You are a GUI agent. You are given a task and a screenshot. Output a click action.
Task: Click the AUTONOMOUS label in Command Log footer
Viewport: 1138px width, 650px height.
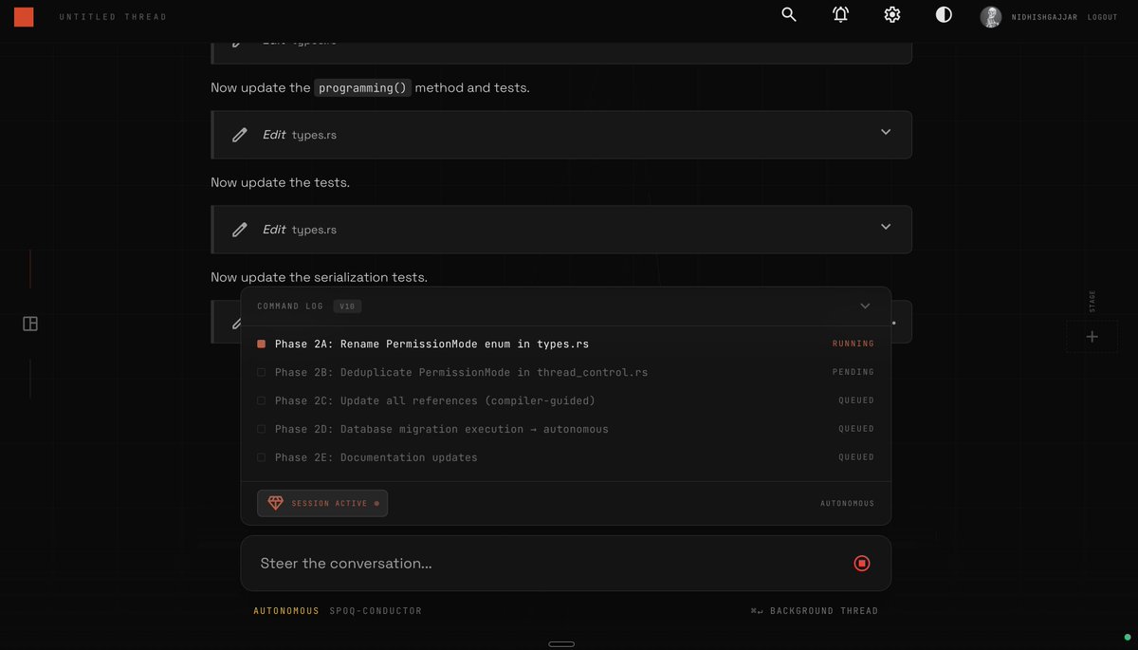[x=847, y=503]
